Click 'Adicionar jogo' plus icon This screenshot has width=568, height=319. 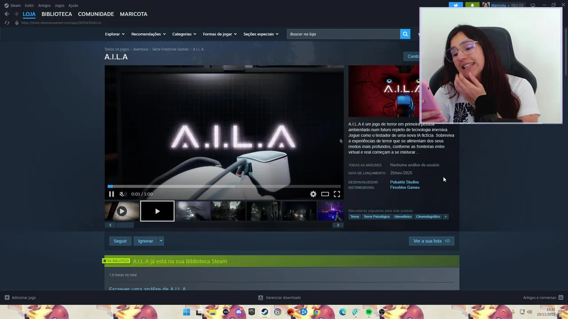point(7,298)
